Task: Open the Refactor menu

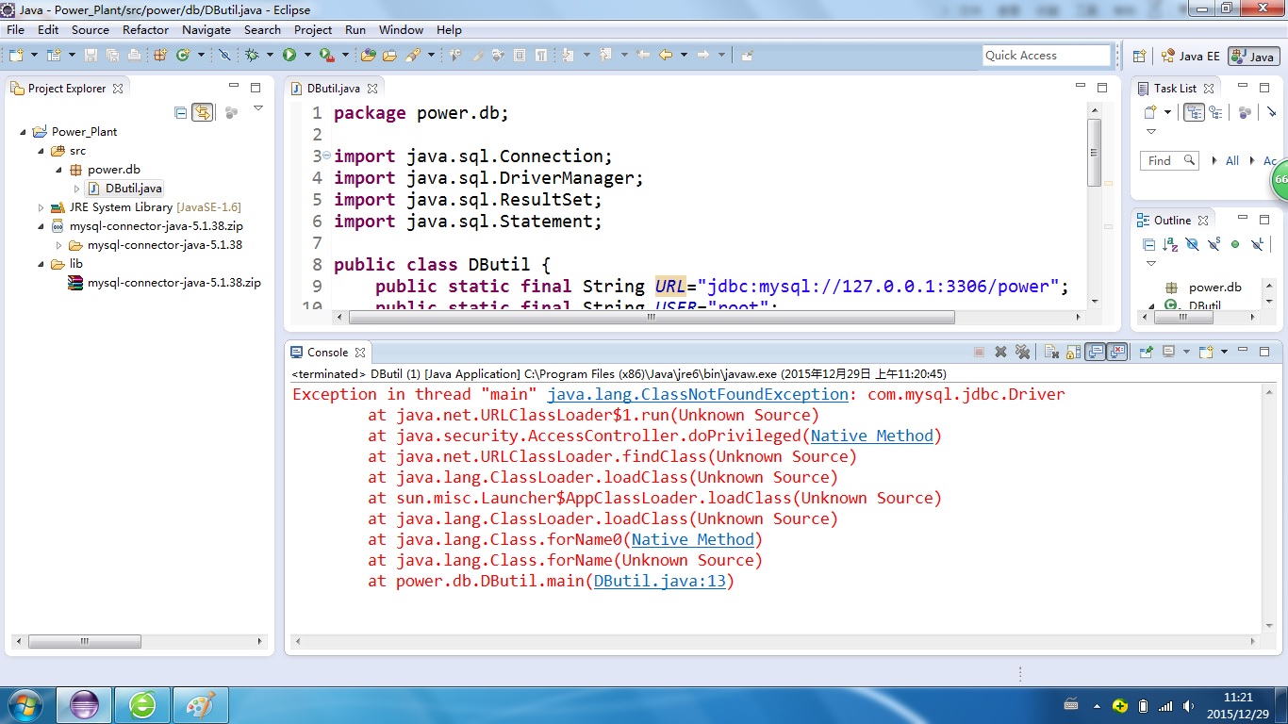Action: 145,29
